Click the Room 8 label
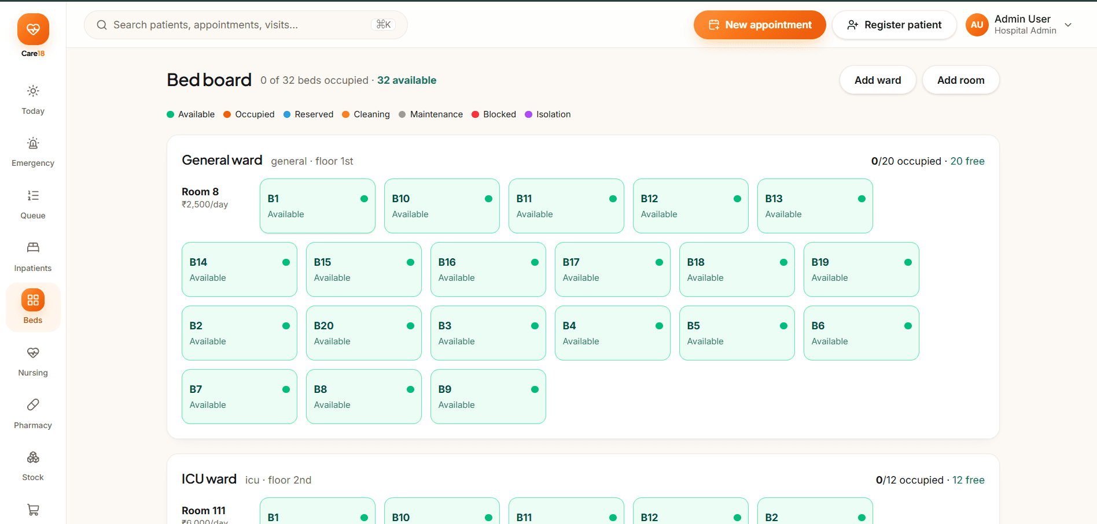 click(x=200, y=192)
